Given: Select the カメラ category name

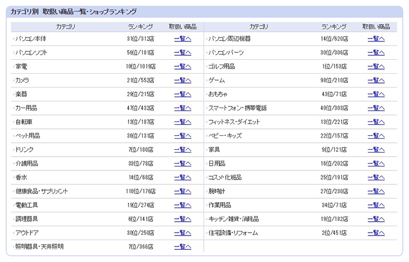Looking at the screenshot, I should tap(22, 80).
